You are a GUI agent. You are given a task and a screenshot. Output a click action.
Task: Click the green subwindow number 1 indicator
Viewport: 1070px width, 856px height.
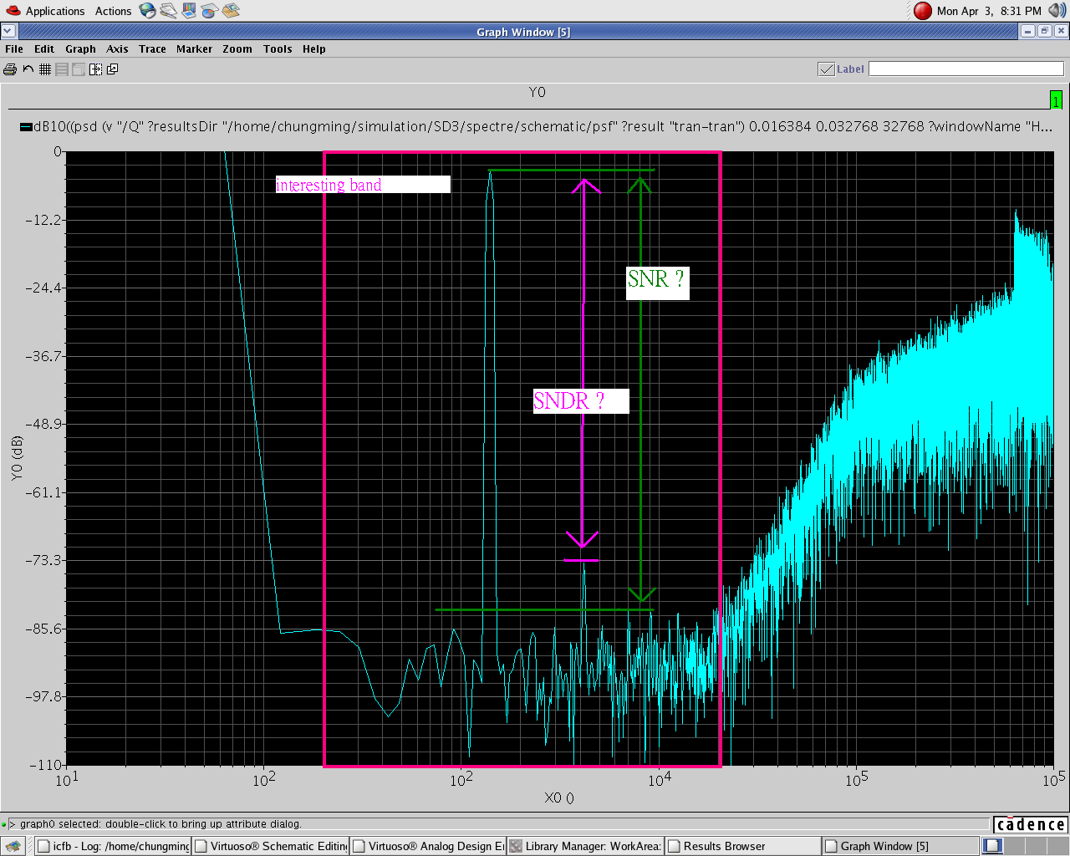coord(1056,100)
